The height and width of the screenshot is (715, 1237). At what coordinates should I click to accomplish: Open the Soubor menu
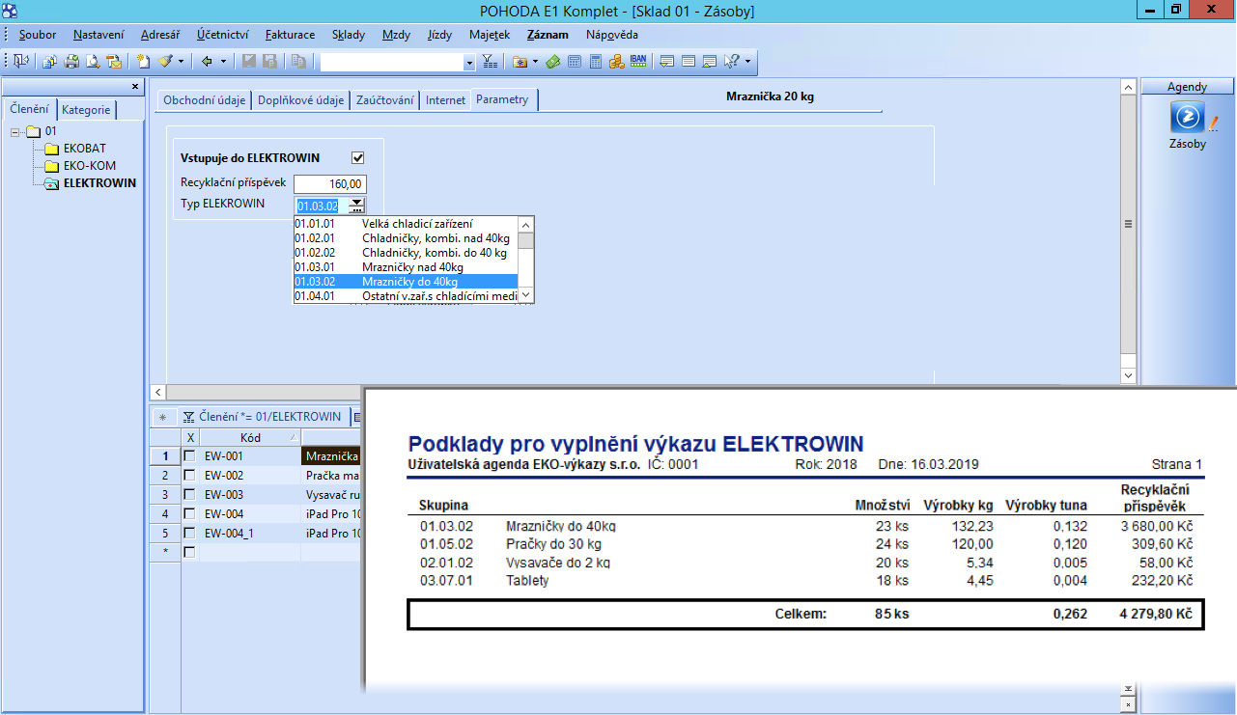pyautogui.click(x=38, y=35)
